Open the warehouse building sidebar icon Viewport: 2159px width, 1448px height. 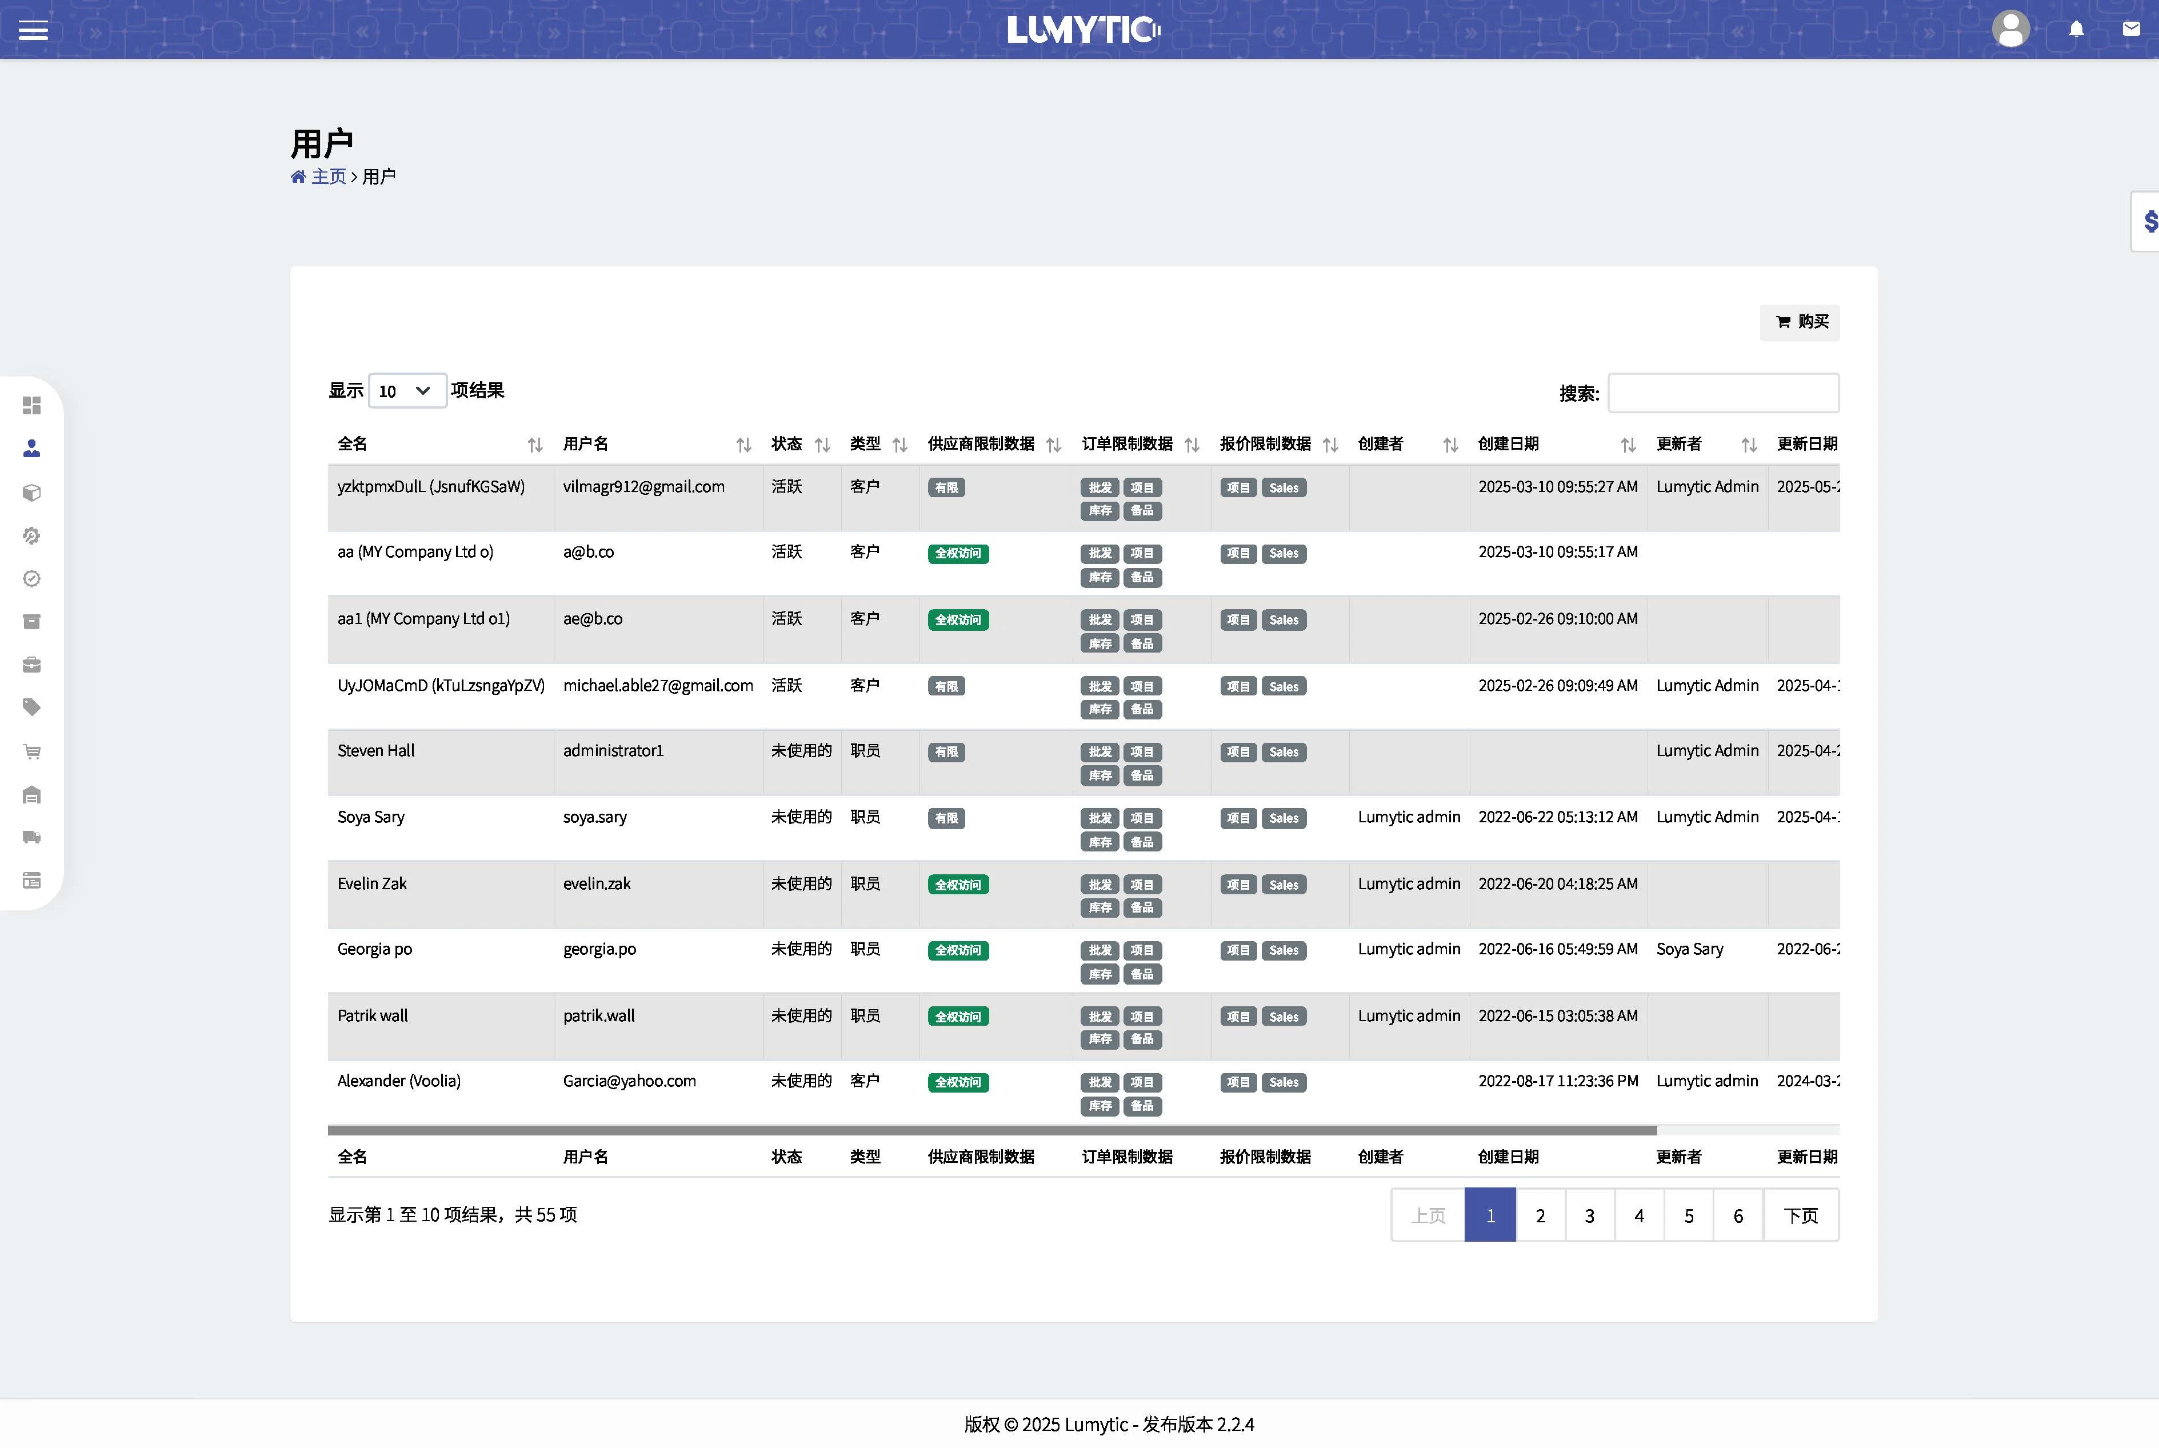point(31,795)
